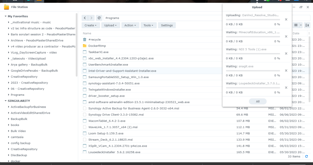313x165 pixels.
Task: Click the File Station folder icon in title bar
Action: click(7, 7)
